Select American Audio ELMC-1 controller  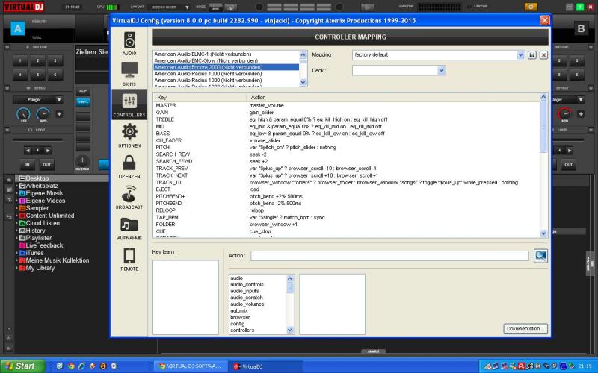pos(203,54)
